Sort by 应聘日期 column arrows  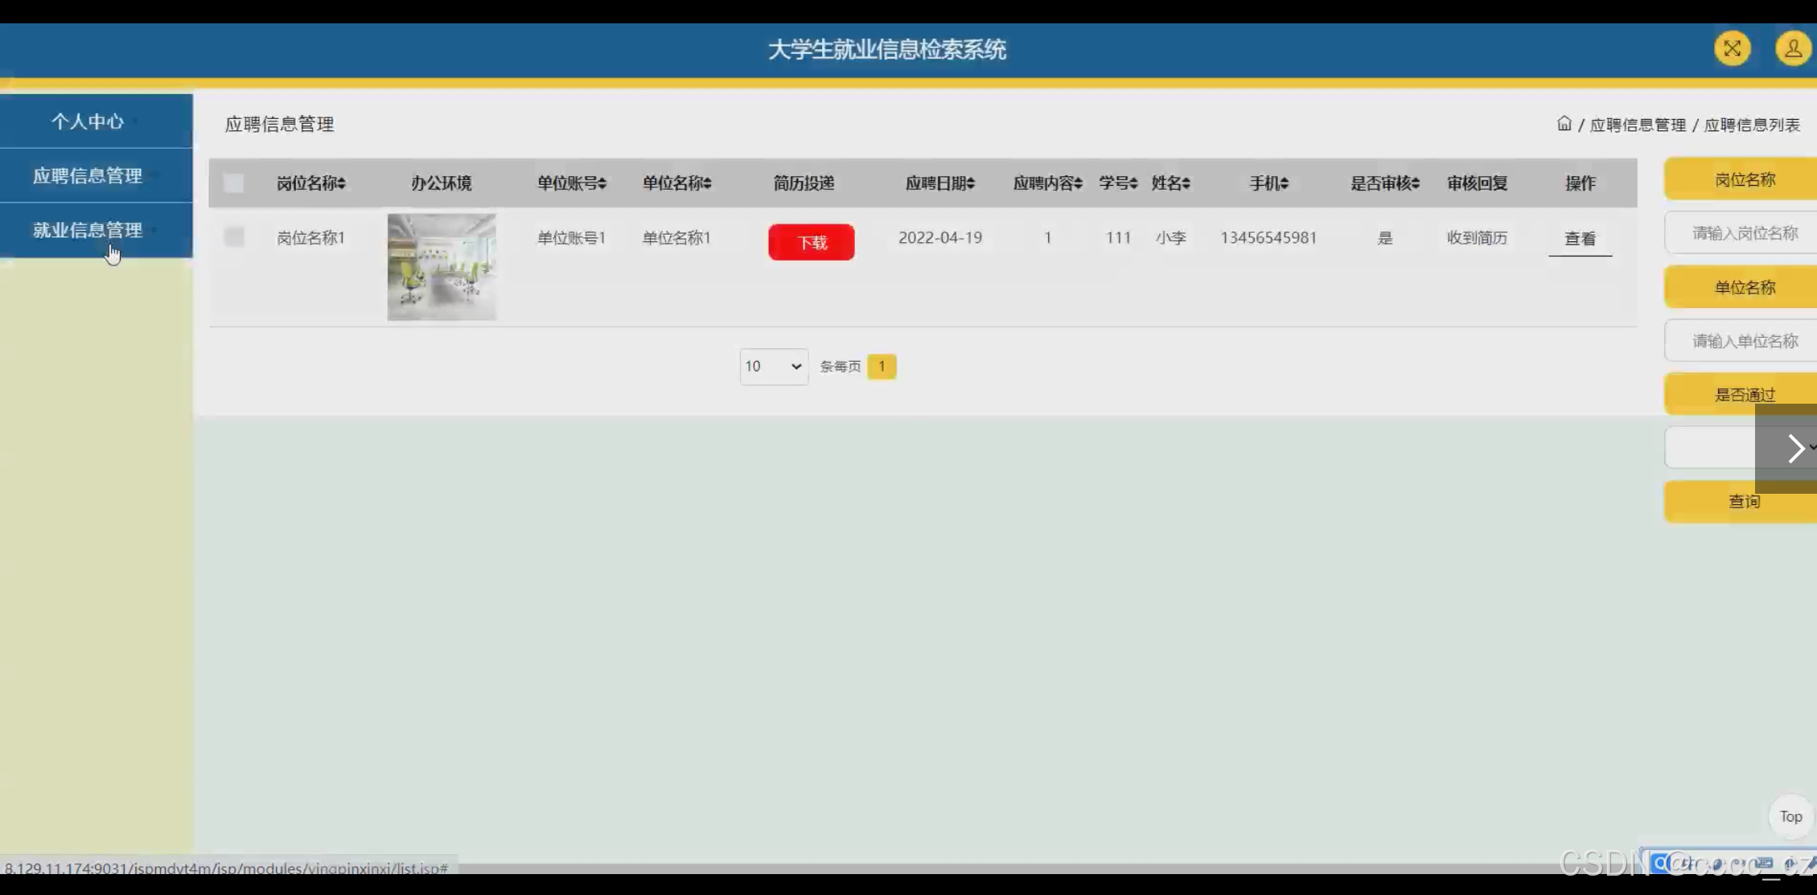tap(971, 184)
